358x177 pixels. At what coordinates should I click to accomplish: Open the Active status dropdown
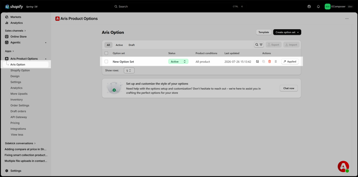[178, 62]
